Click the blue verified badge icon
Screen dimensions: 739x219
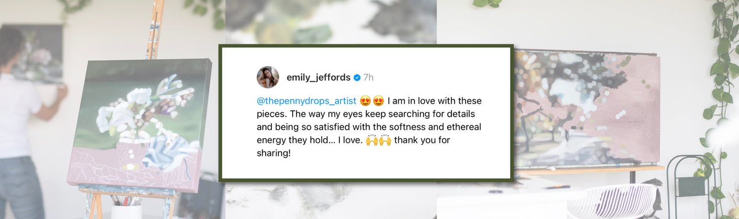click(x=357, y=78)
